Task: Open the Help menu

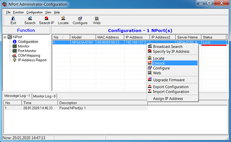Action: [x=57, y=12]
